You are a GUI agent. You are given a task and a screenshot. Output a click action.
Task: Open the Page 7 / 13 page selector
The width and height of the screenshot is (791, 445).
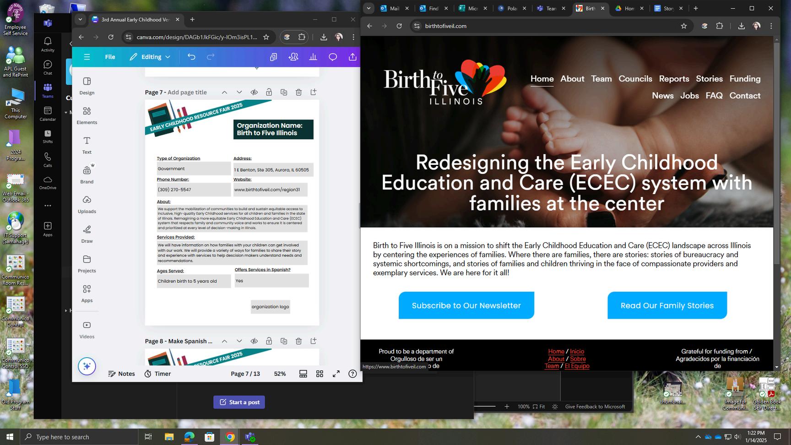pyautogui.click(x=245, y=374)
